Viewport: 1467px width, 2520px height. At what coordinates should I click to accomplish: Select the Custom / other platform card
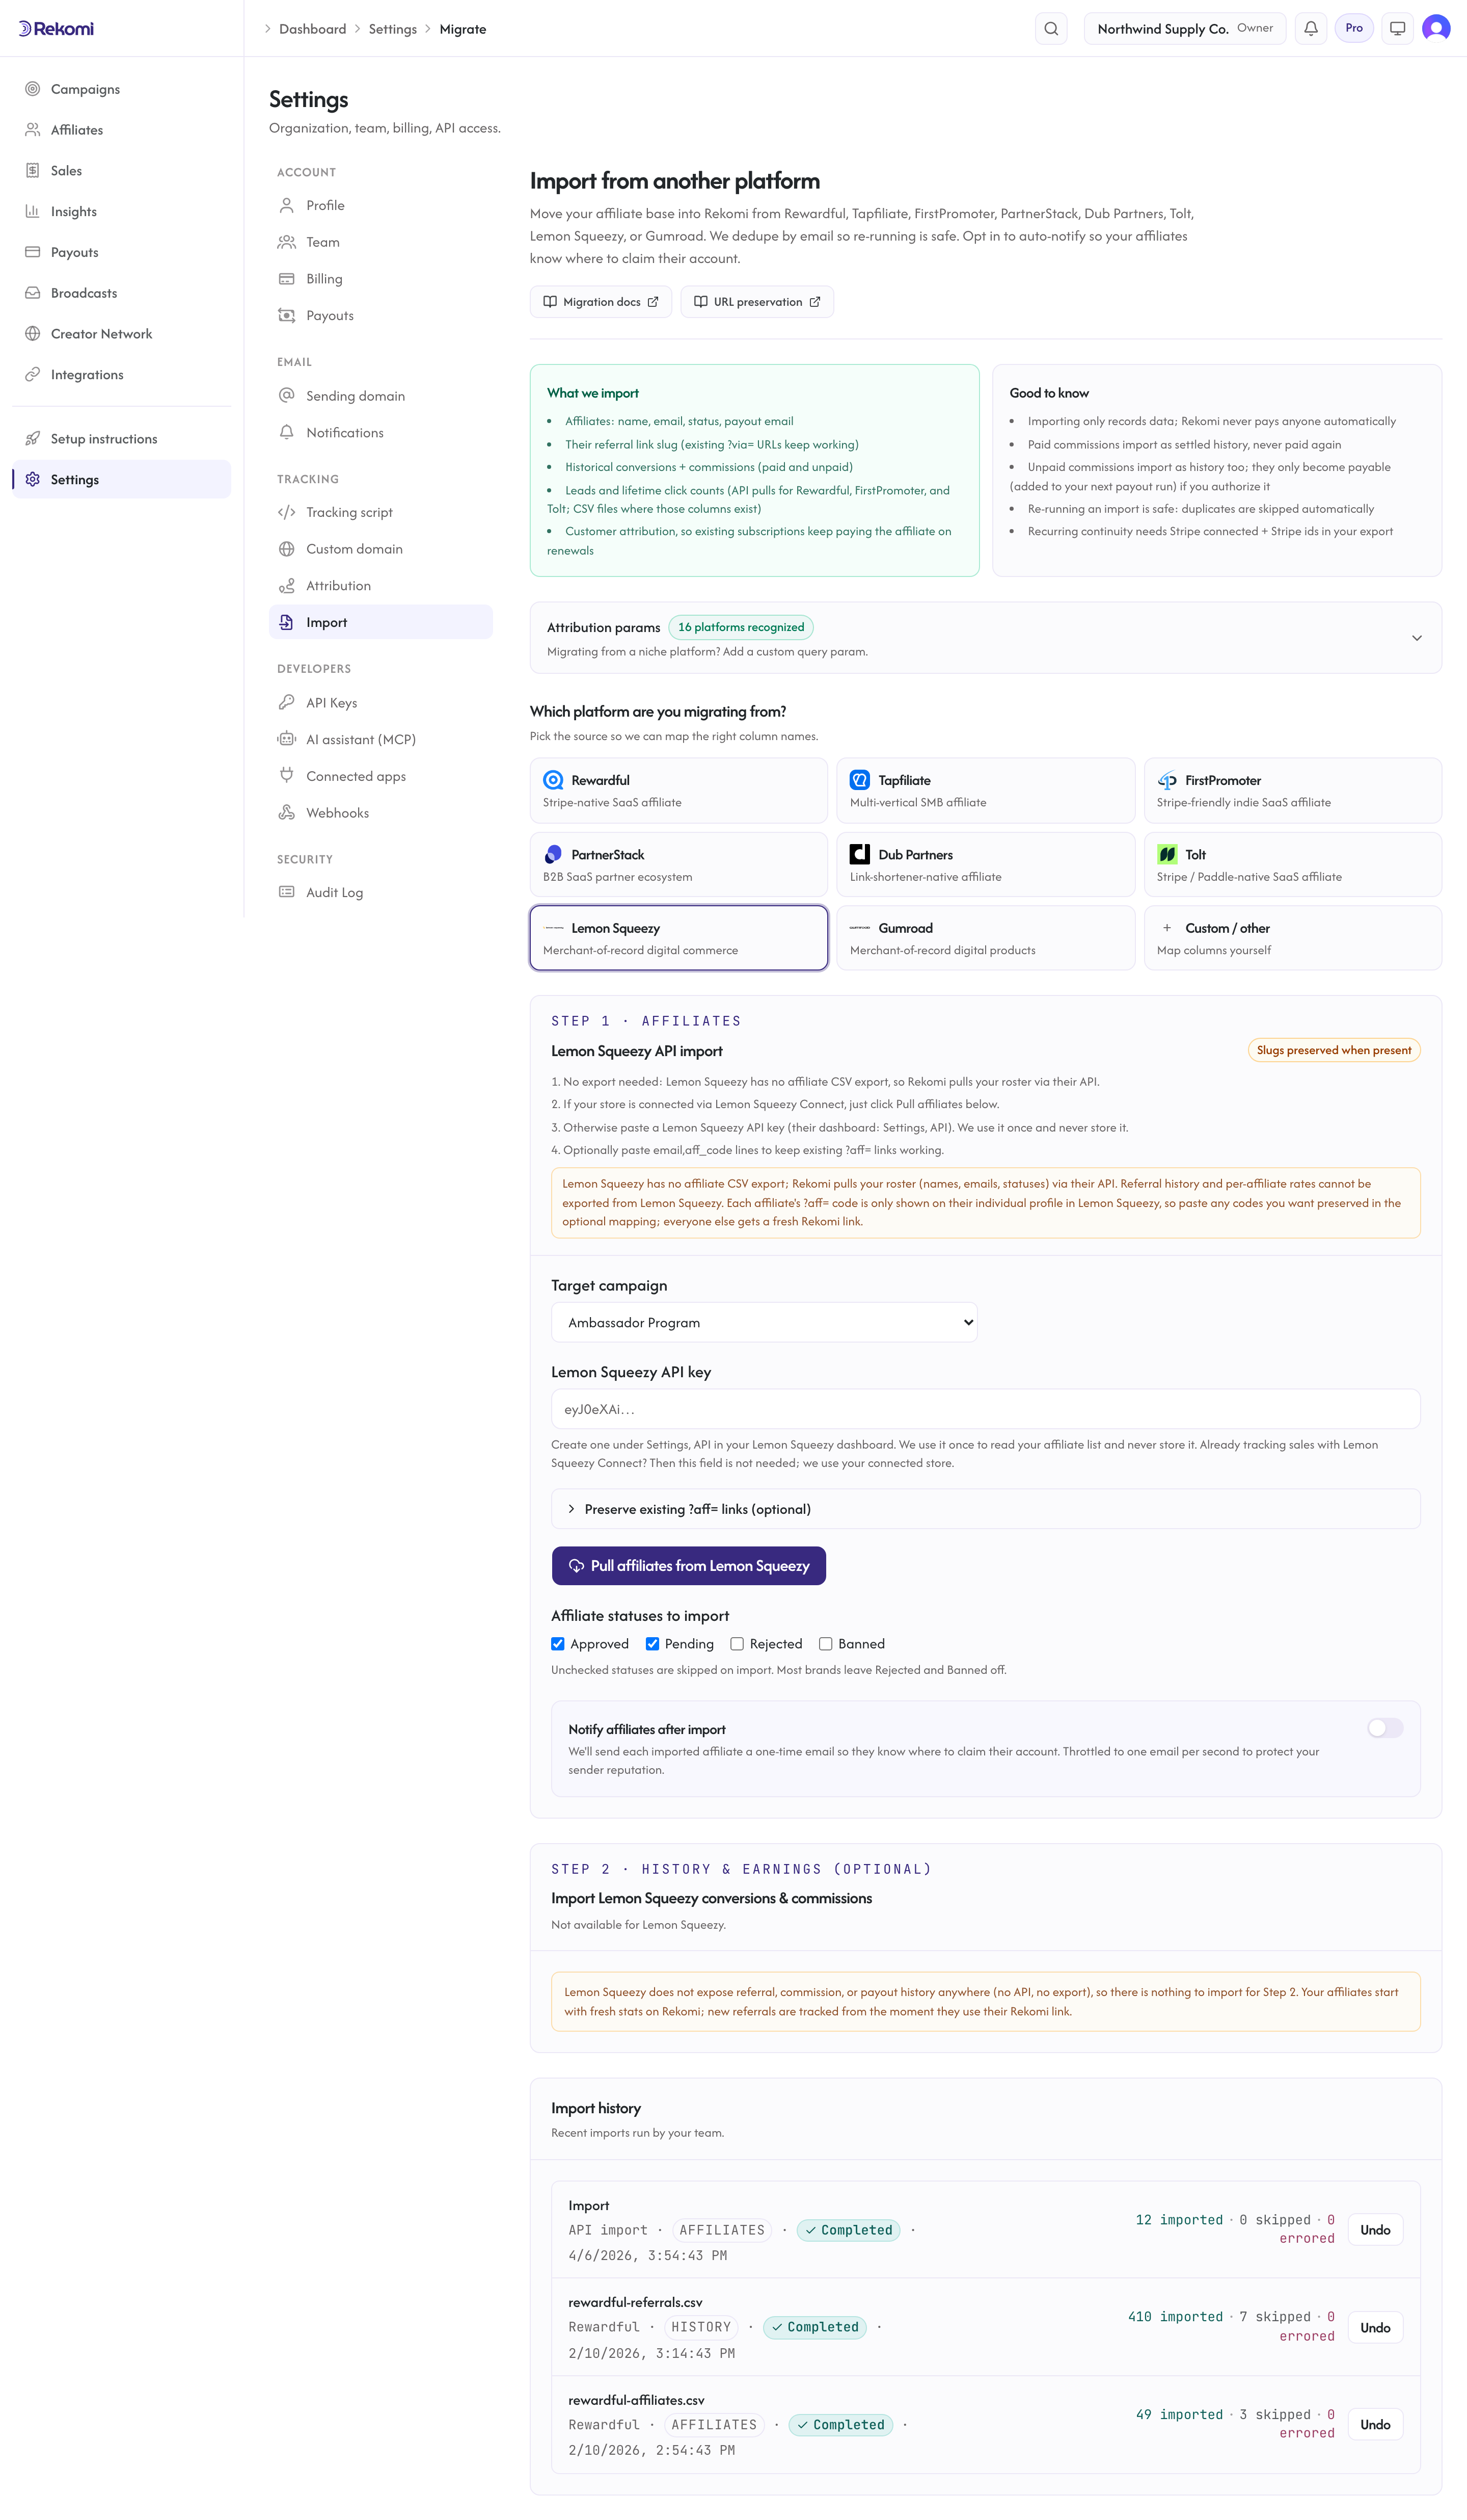(x=1293, y=938)
